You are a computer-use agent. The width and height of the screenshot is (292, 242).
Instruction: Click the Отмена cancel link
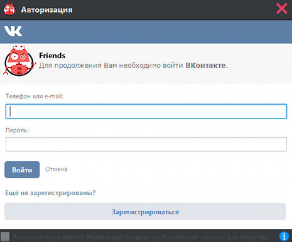(x=56, y=169)
